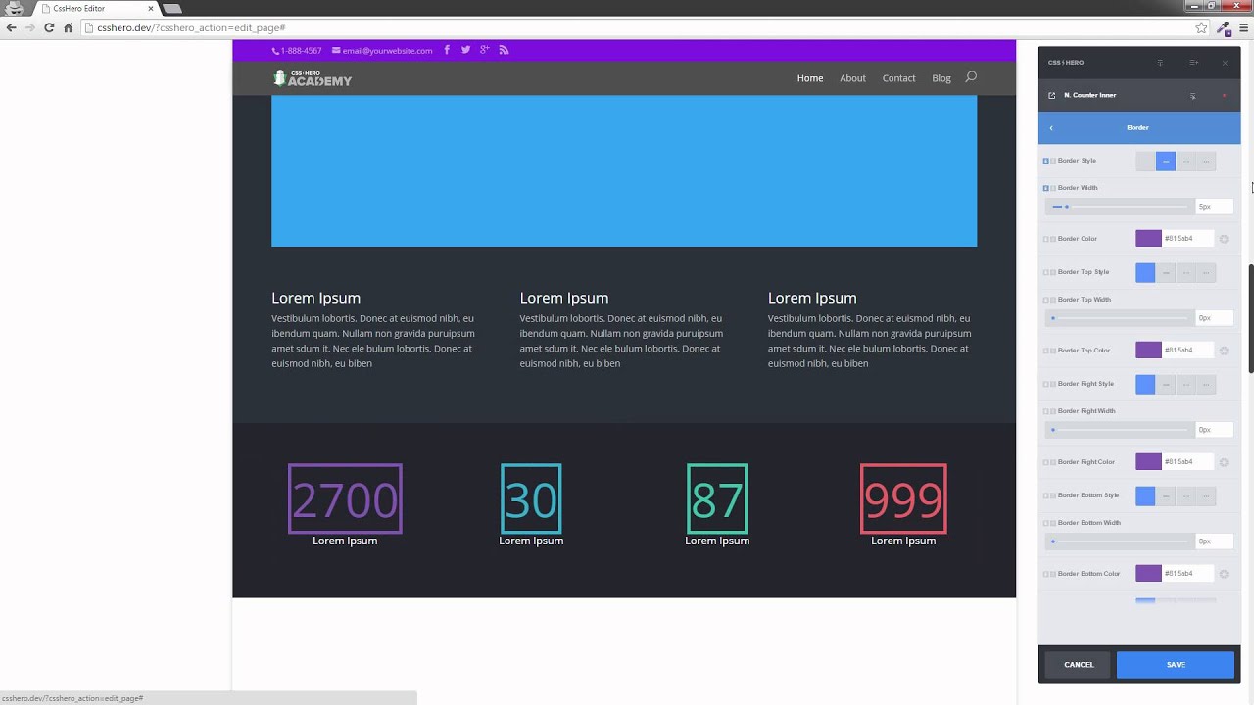Toggle left checkbox beside Border Bottom Width
This screenshot has width=1254, height=705.
[1045, 523]
